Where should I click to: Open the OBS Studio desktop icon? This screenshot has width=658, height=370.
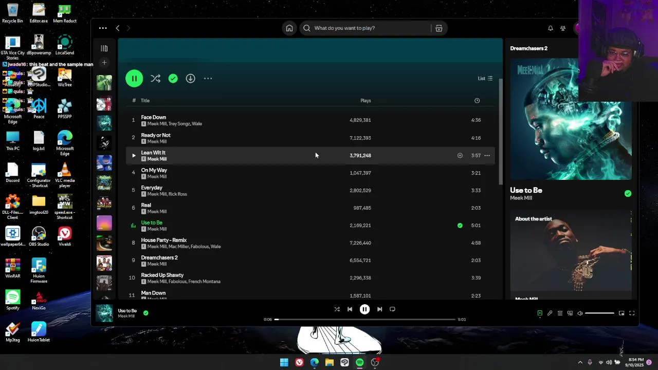pyautogui.click(x=39, y=237)
